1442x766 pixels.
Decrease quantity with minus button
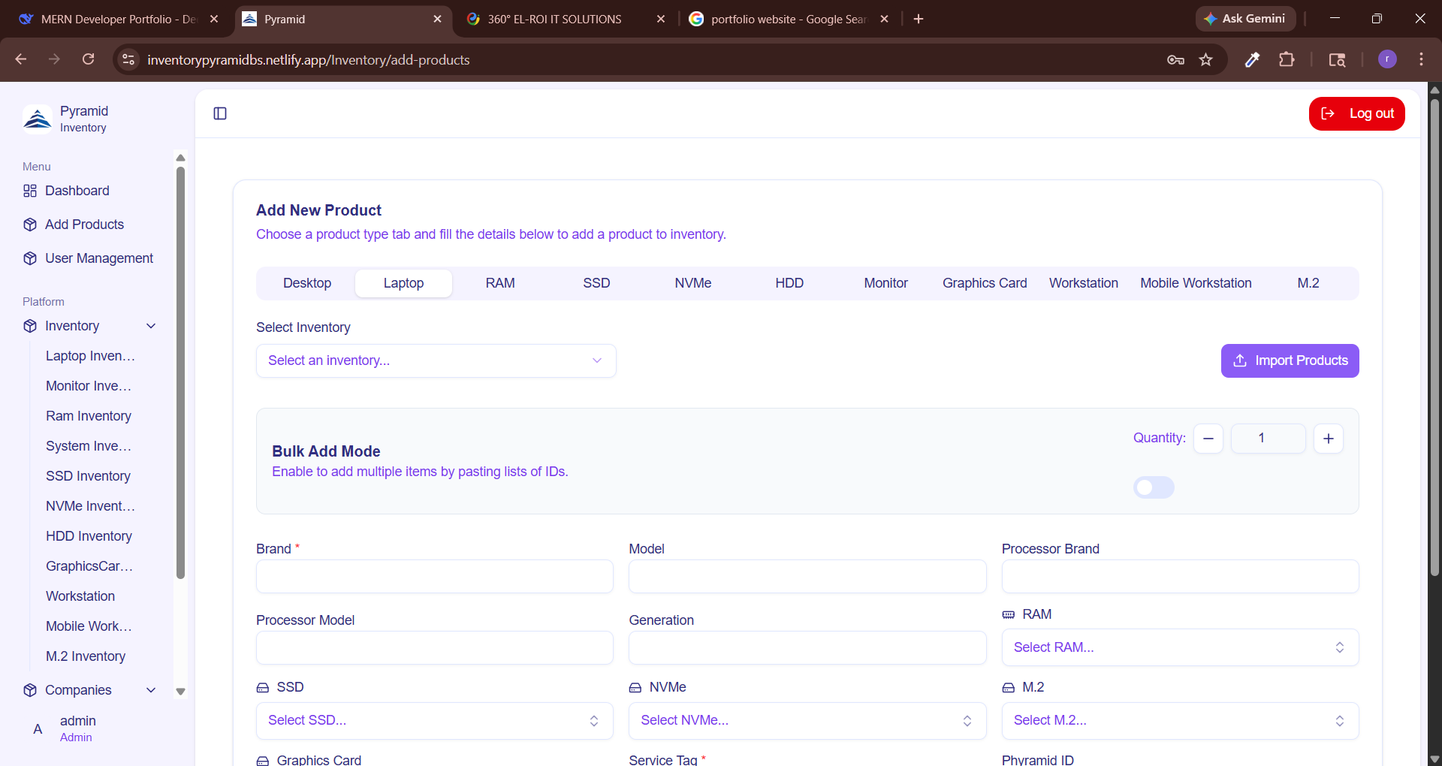tap(1208, 439)
